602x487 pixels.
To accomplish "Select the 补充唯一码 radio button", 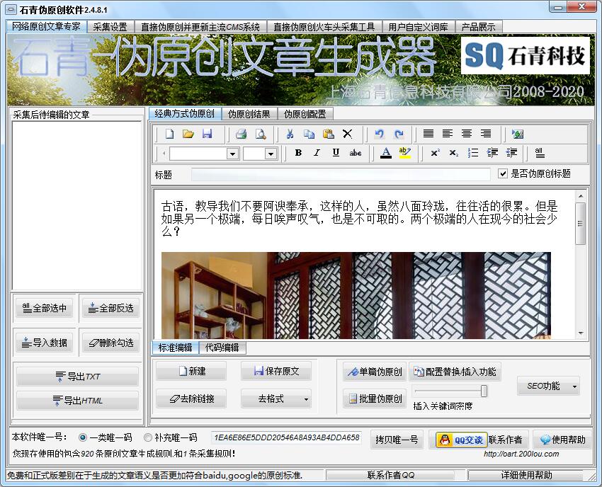I will pos(148,438).
